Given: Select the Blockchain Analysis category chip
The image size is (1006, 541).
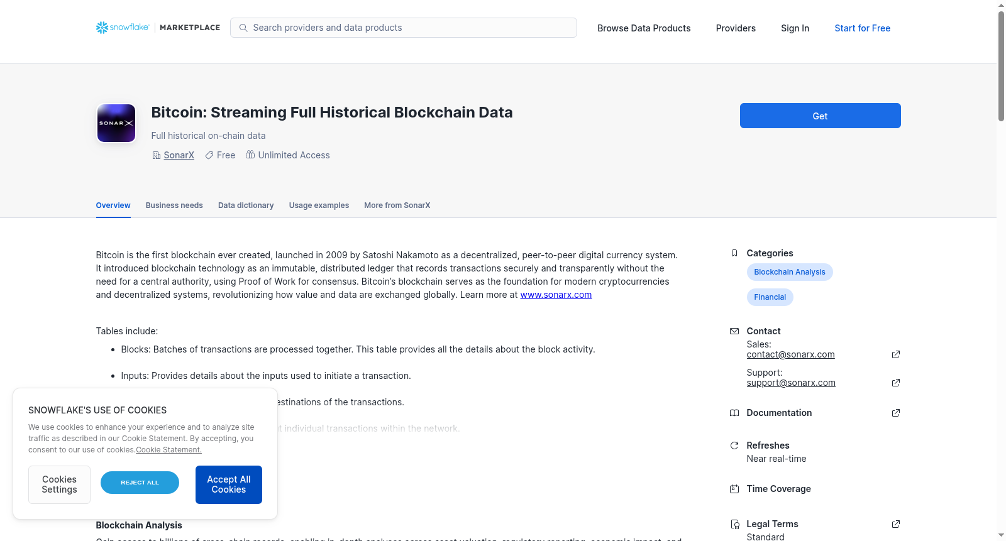Looking at the screenshot, I should [790, 272].
